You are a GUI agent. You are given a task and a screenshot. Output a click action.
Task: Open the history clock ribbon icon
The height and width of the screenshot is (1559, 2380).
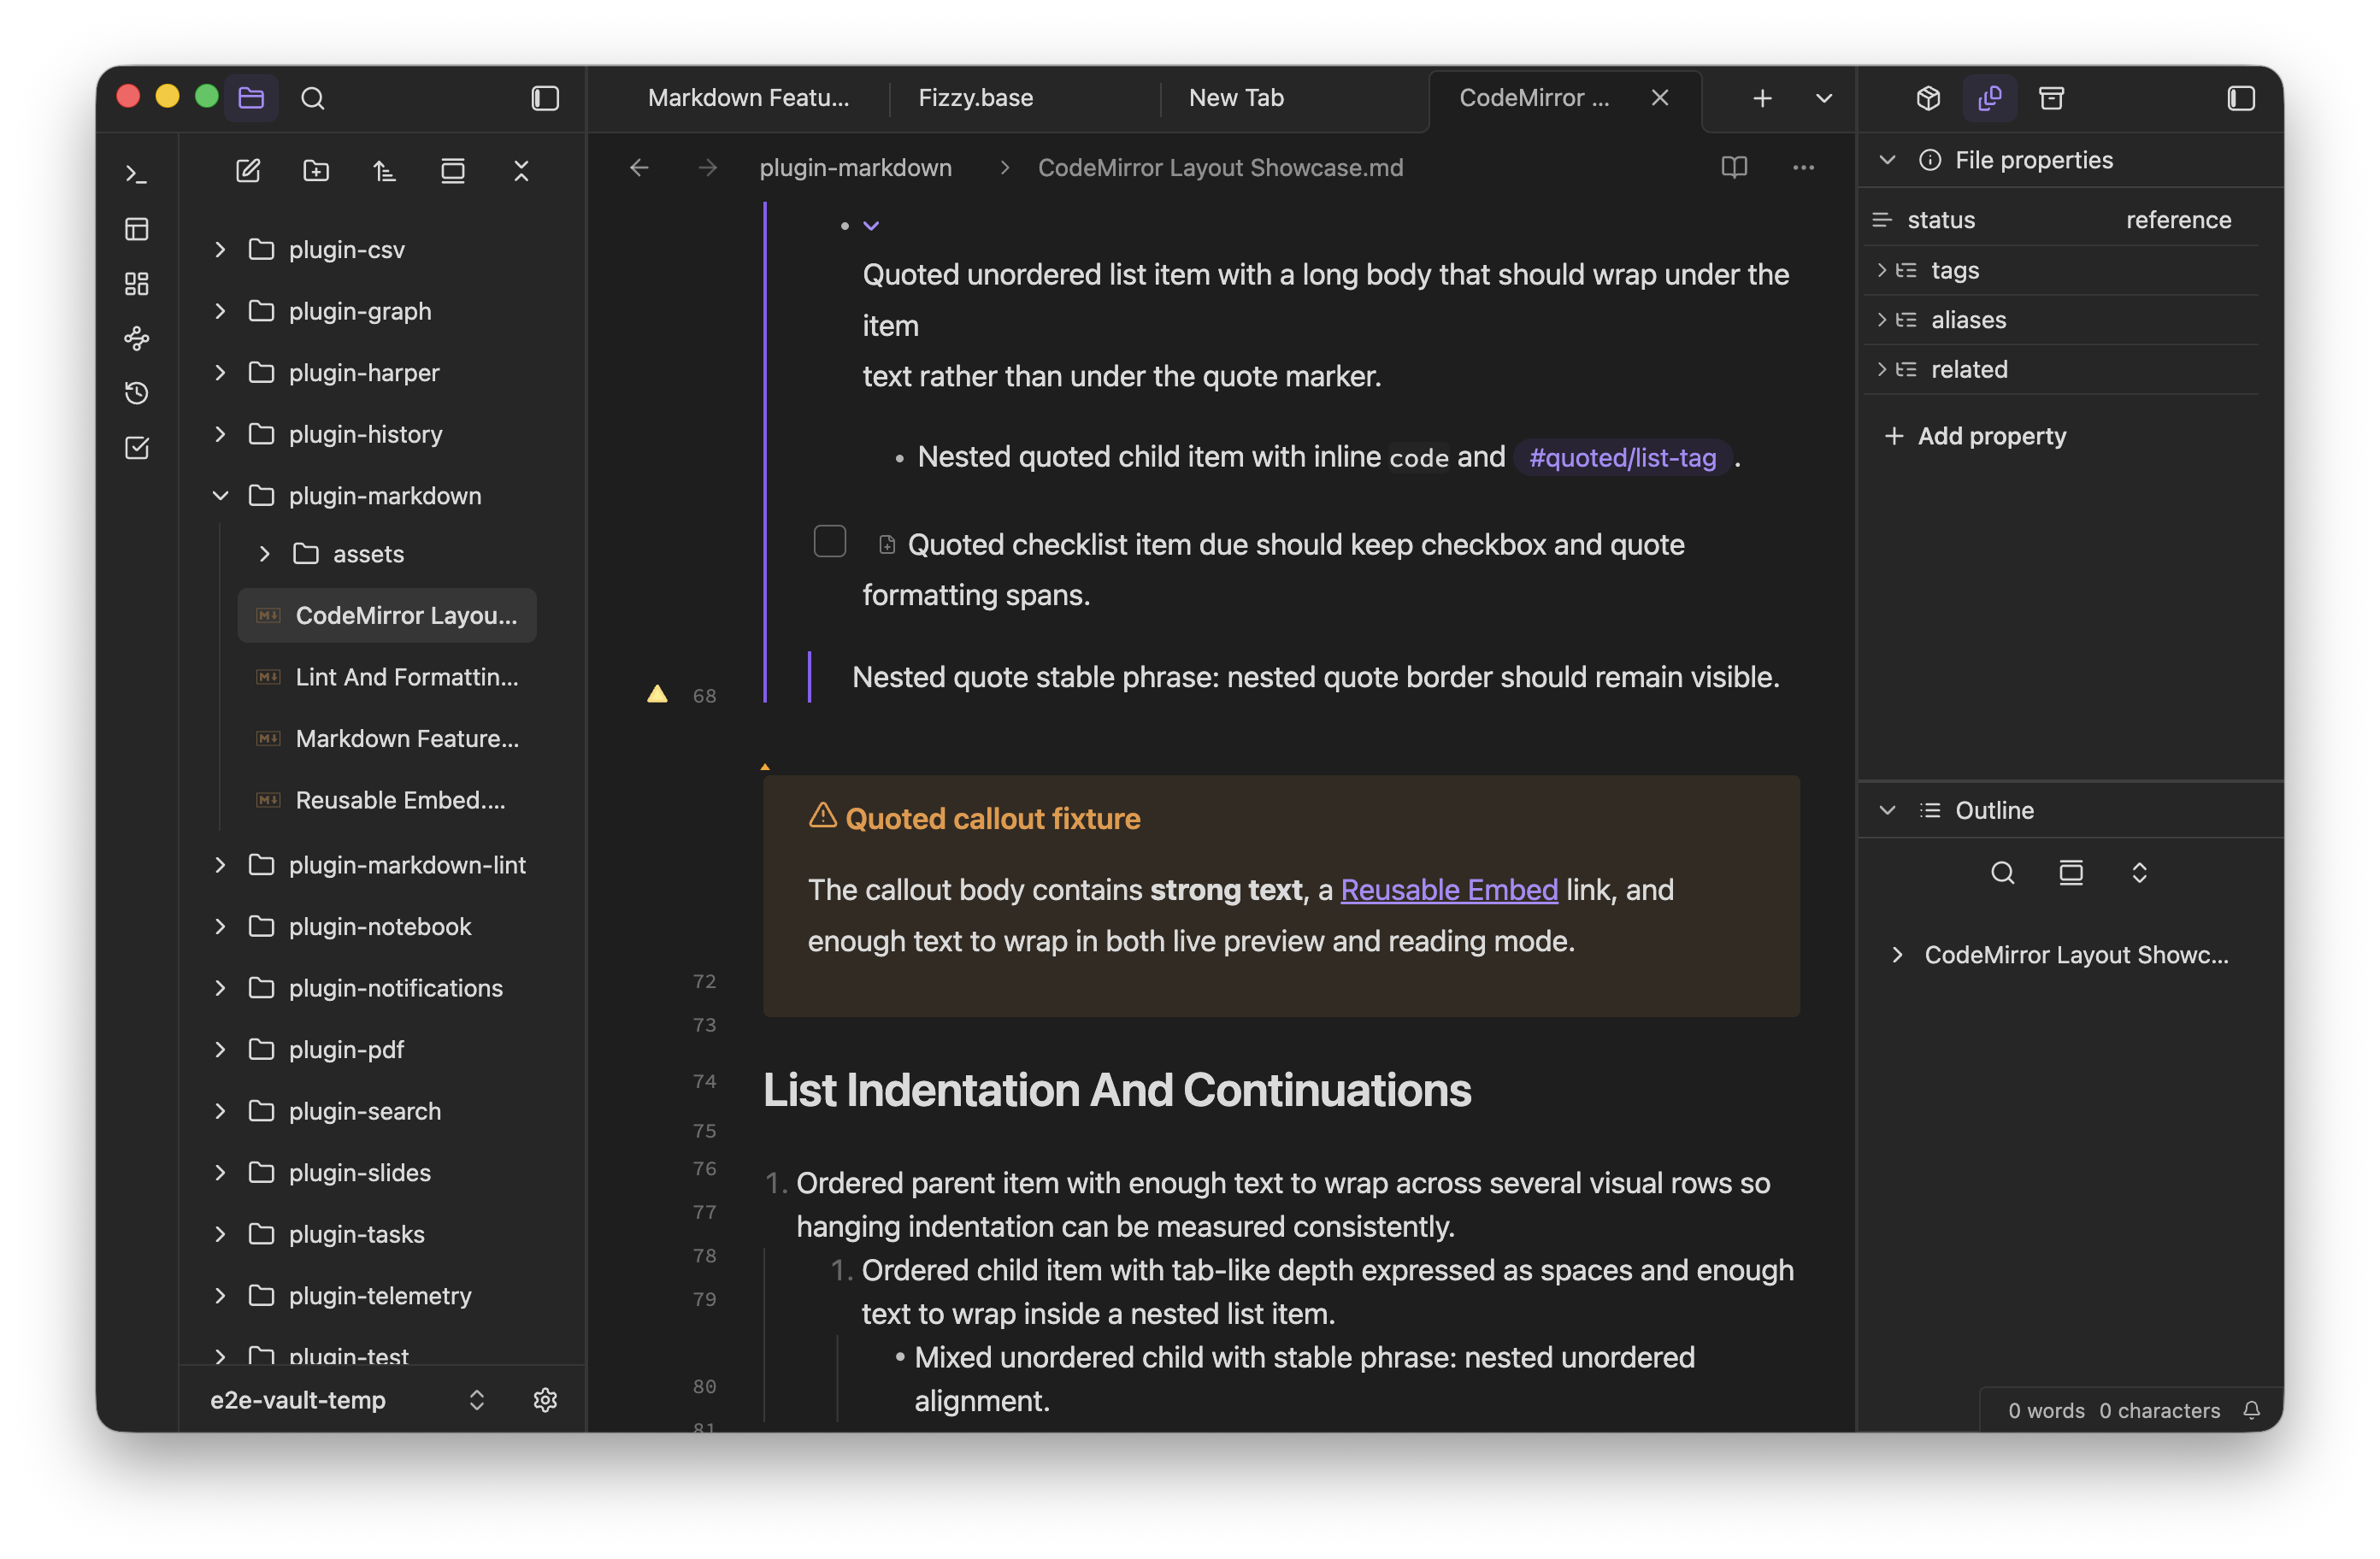(x=137, y=393)
